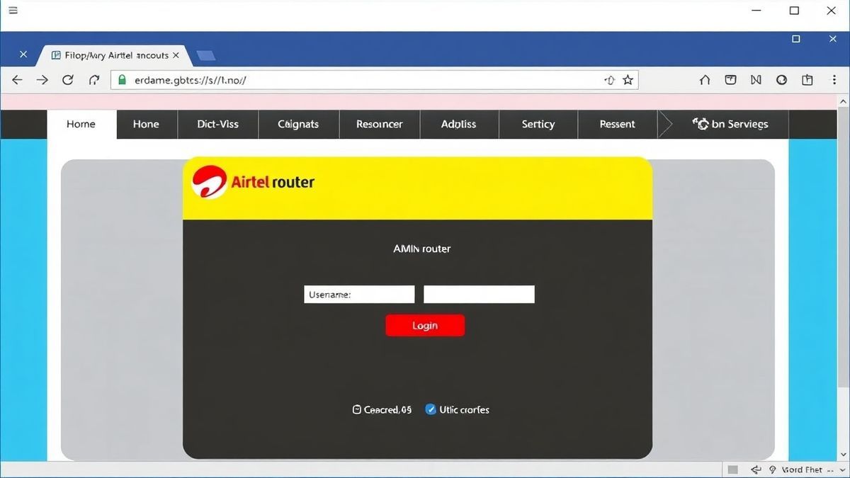850x478 pixels.
Task: Open the three-dot browser menu
Action: (834, 80)
